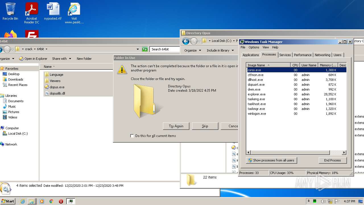Click New folder toolbar button
This screenshot has height=205, width=364.
coord(84,59)
